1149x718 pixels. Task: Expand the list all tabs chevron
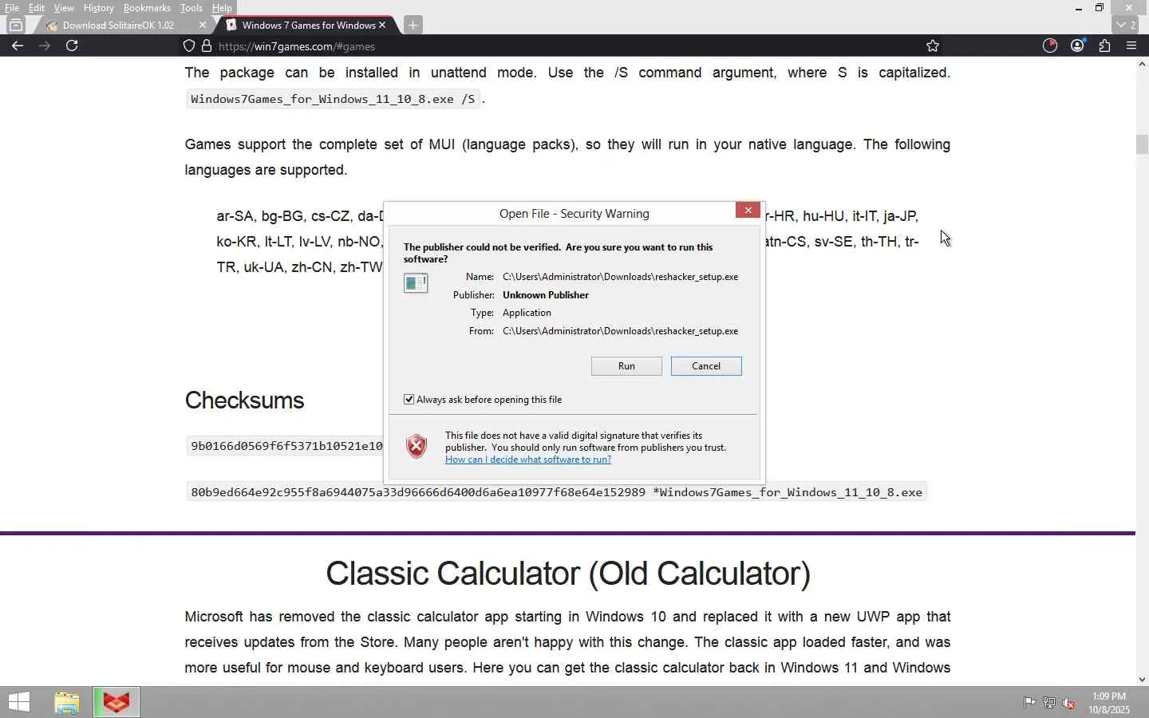(1126, 25)
